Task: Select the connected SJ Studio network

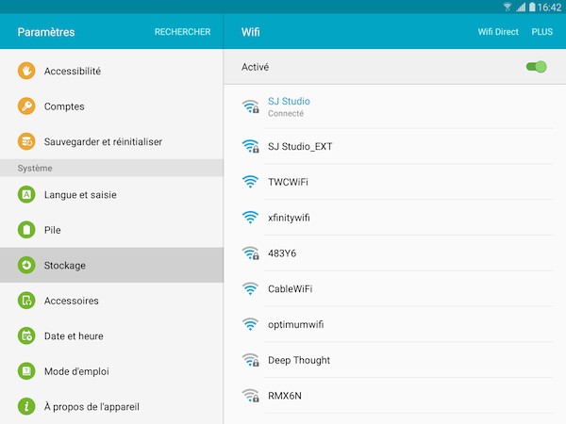Action: 395,106
